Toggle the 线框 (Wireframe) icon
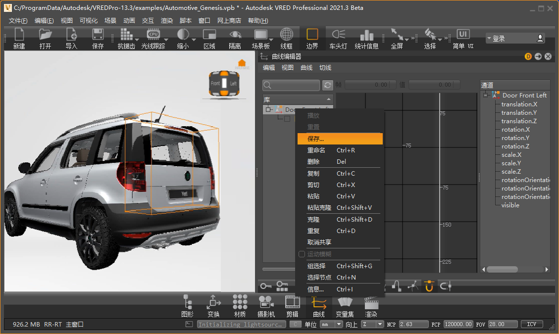This screenshot has height=334, width=559. click(x=286, y=38)
